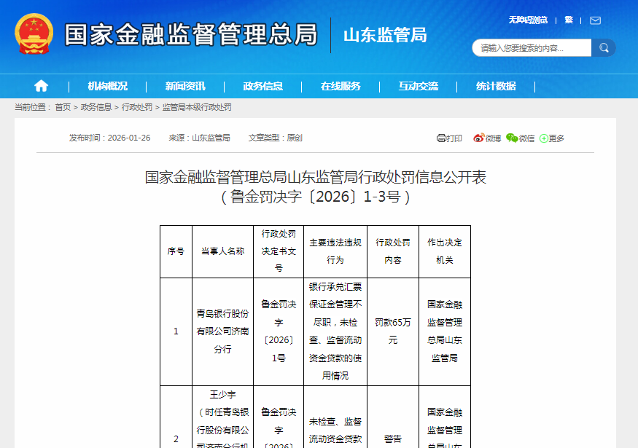Click row 2 cell 王少宇
The image size is (638, 448).
tap(222, 417)
